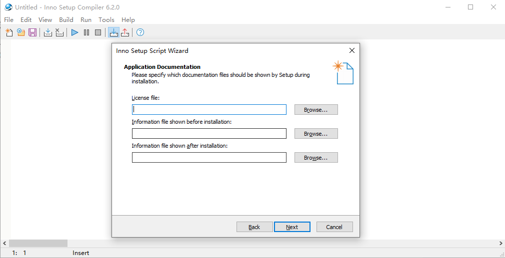Click the Inno Setup title bar app icon
The width and height of the screenshot is (505, 258).
(8, 7)
